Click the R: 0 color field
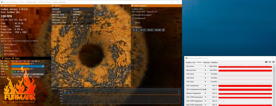Viewport: 276px width, 106px height. click(135, 30)
